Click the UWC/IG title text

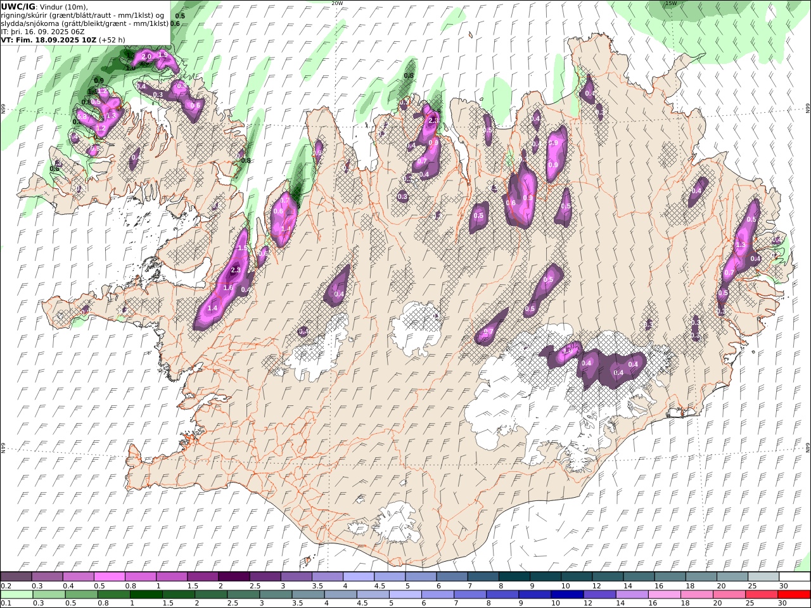click(17, 6)
